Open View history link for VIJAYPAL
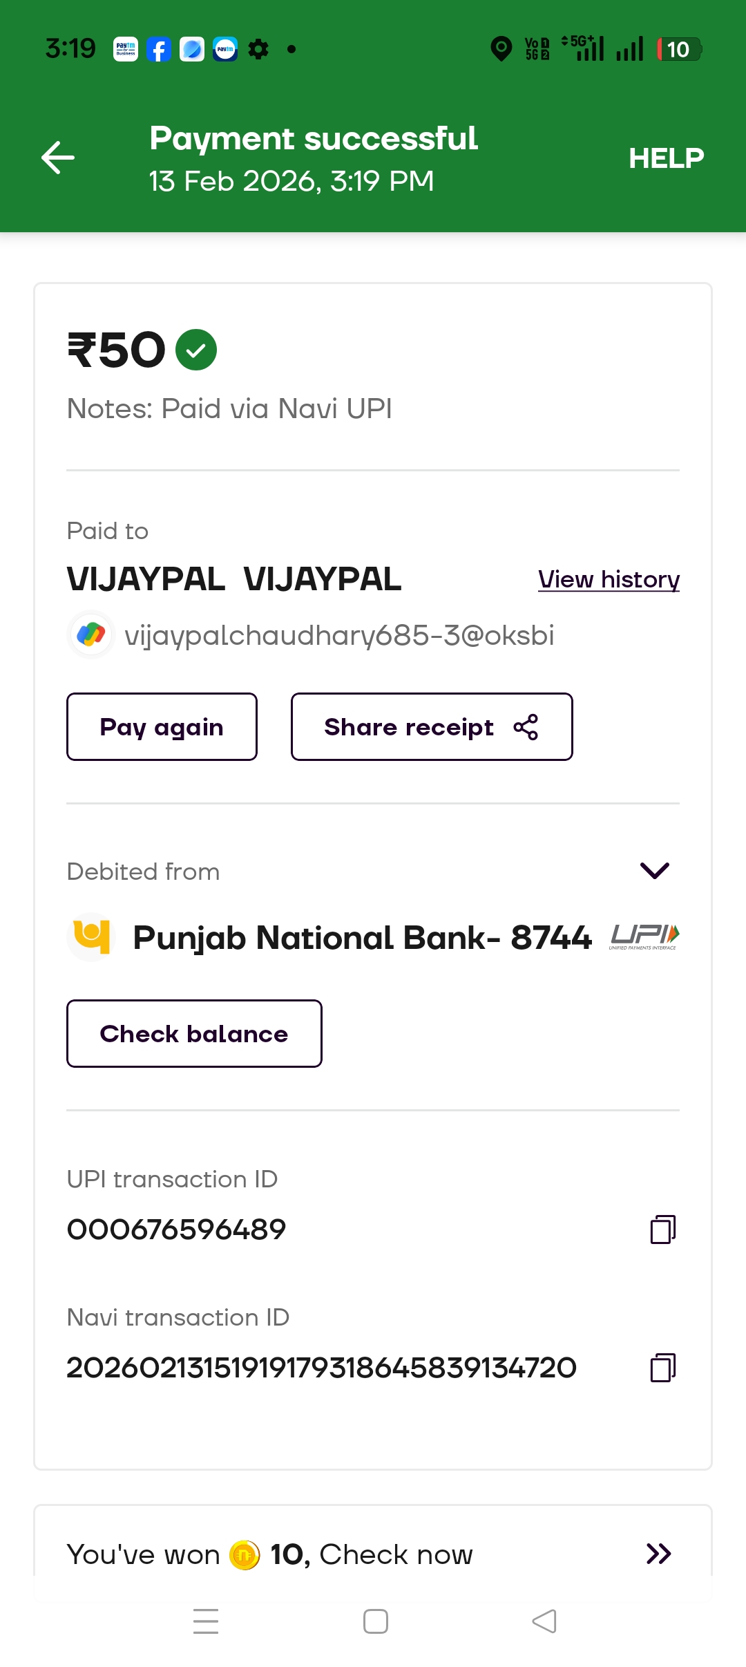 [x=609, y=579]
